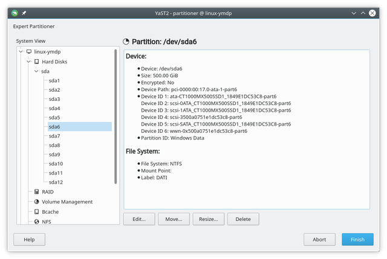This screenshot has width=387, height=259.
Task: Open the Bcache section label
Action: (x=50, y=212)
